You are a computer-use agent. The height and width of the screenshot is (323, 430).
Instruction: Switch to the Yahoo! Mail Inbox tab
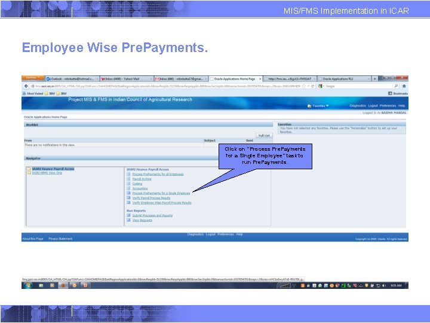pyautogui.click(x=127, y=79)
